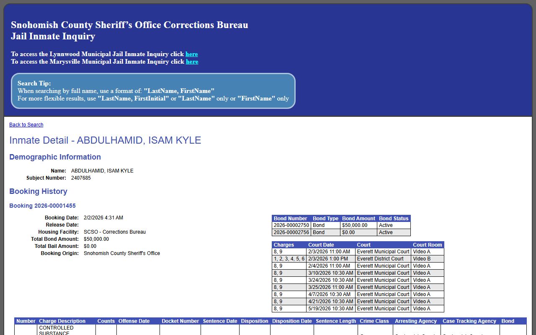Select the Bond Number column header
The image size is (536, 335).
[291, 219]
